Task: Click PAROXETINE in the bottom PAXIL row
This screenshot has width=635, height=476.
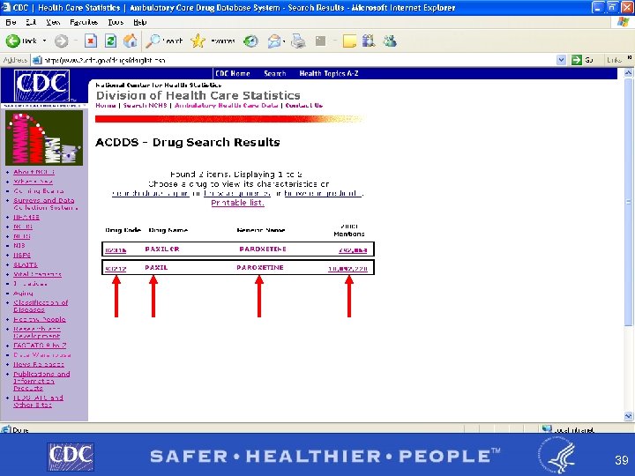Action: 260,268
